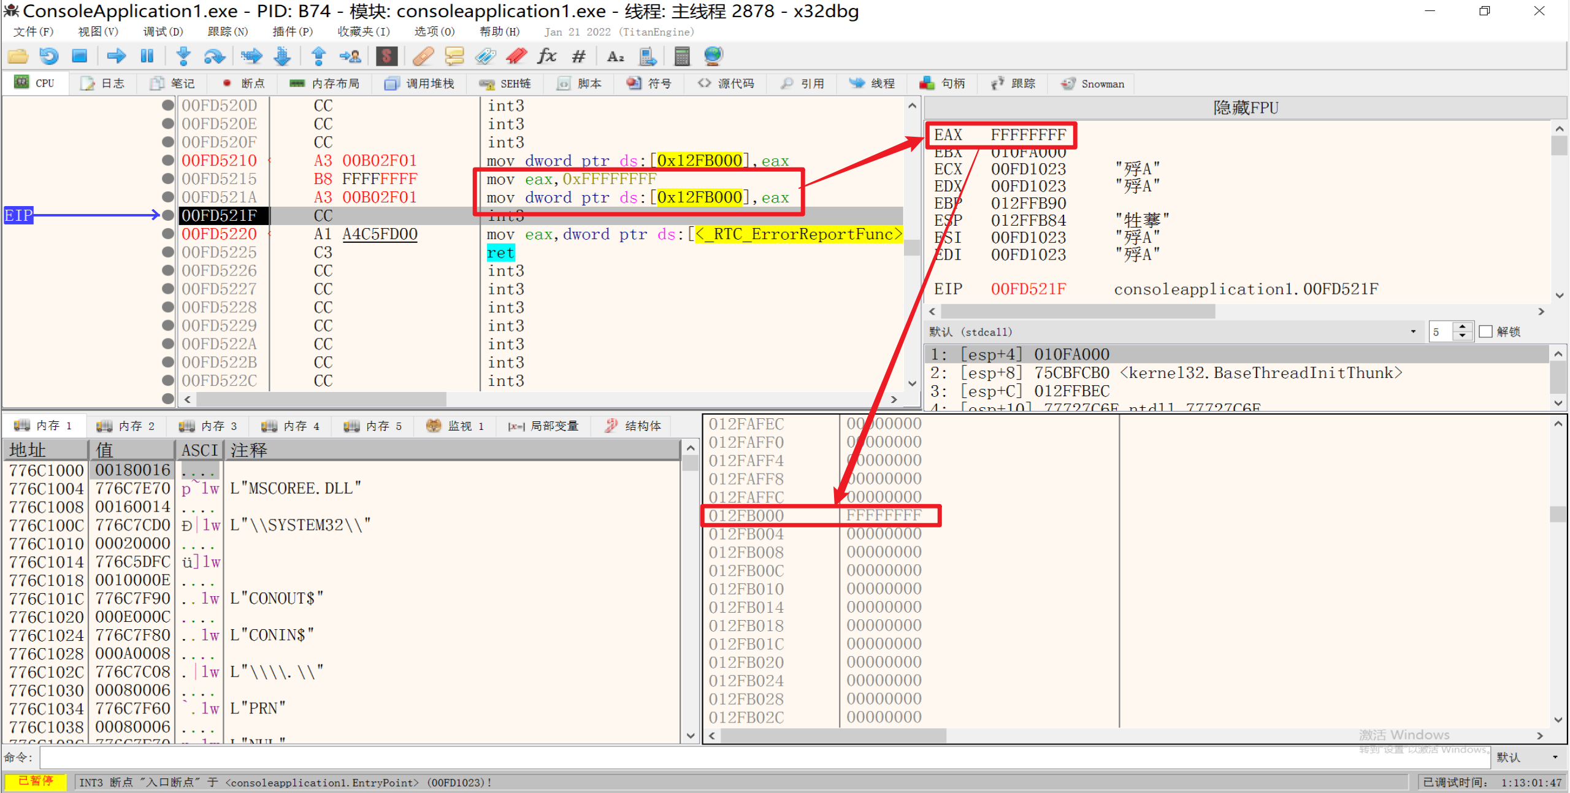Toggle the 解锁 checkbox
Image resolution: width=1570 pixels, height=793 pixels.
coord(1485,332)
